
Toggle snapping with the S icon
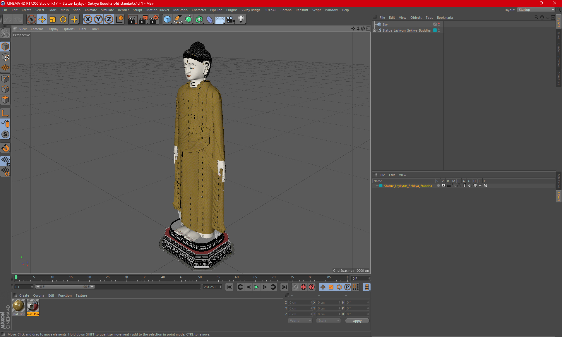tap(5, 134)
